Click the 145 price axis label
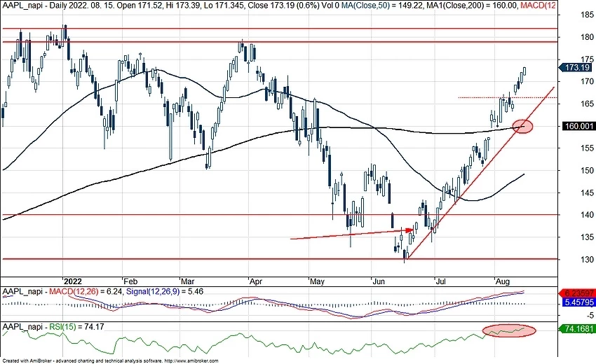The width and height of the screenshot is (596, 364). point(588,192)
